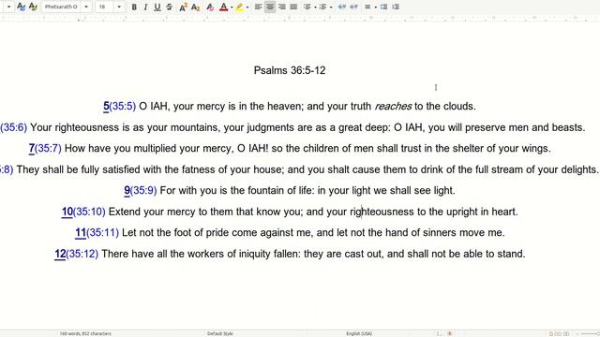Screen dimensions: 600x337
Task: Increase paragraph spacing
Action: (x=383, y=7)
